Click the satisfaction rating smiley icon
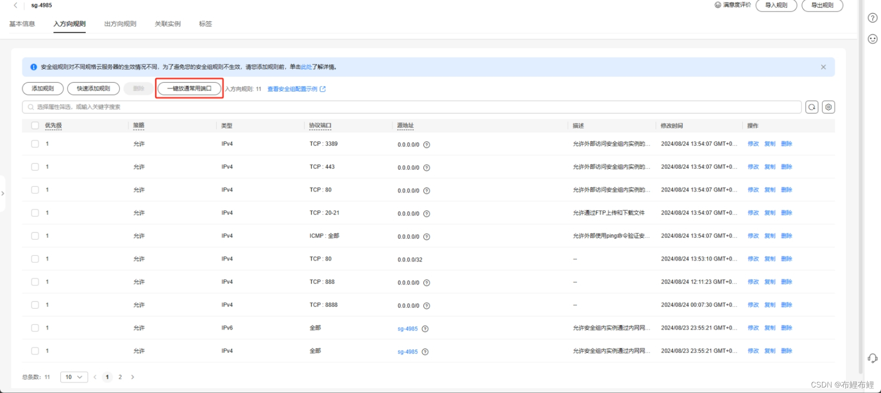The height and width of the screenshot is (393, 881). pos(718,5)
